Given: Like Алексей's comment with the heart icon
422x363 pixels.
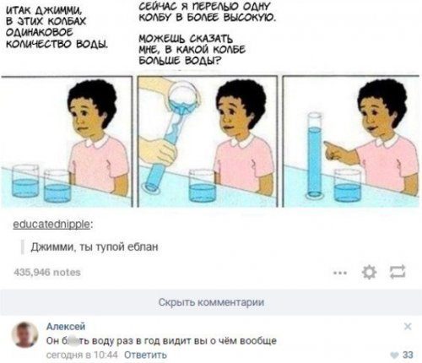Looking at the screenshot, I should point(395,355).
